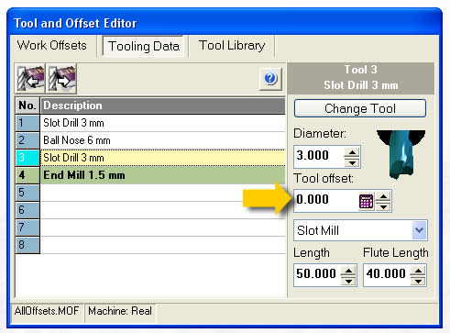Click Machine: Real status bar entry
The height and width of the screenshot is (333, 450).
point(120,311)
